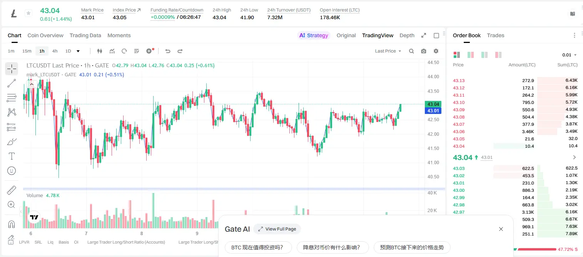Open the Order Book more options menu
Viewport: 583px width, 257px height.
[x=575, y=35]
